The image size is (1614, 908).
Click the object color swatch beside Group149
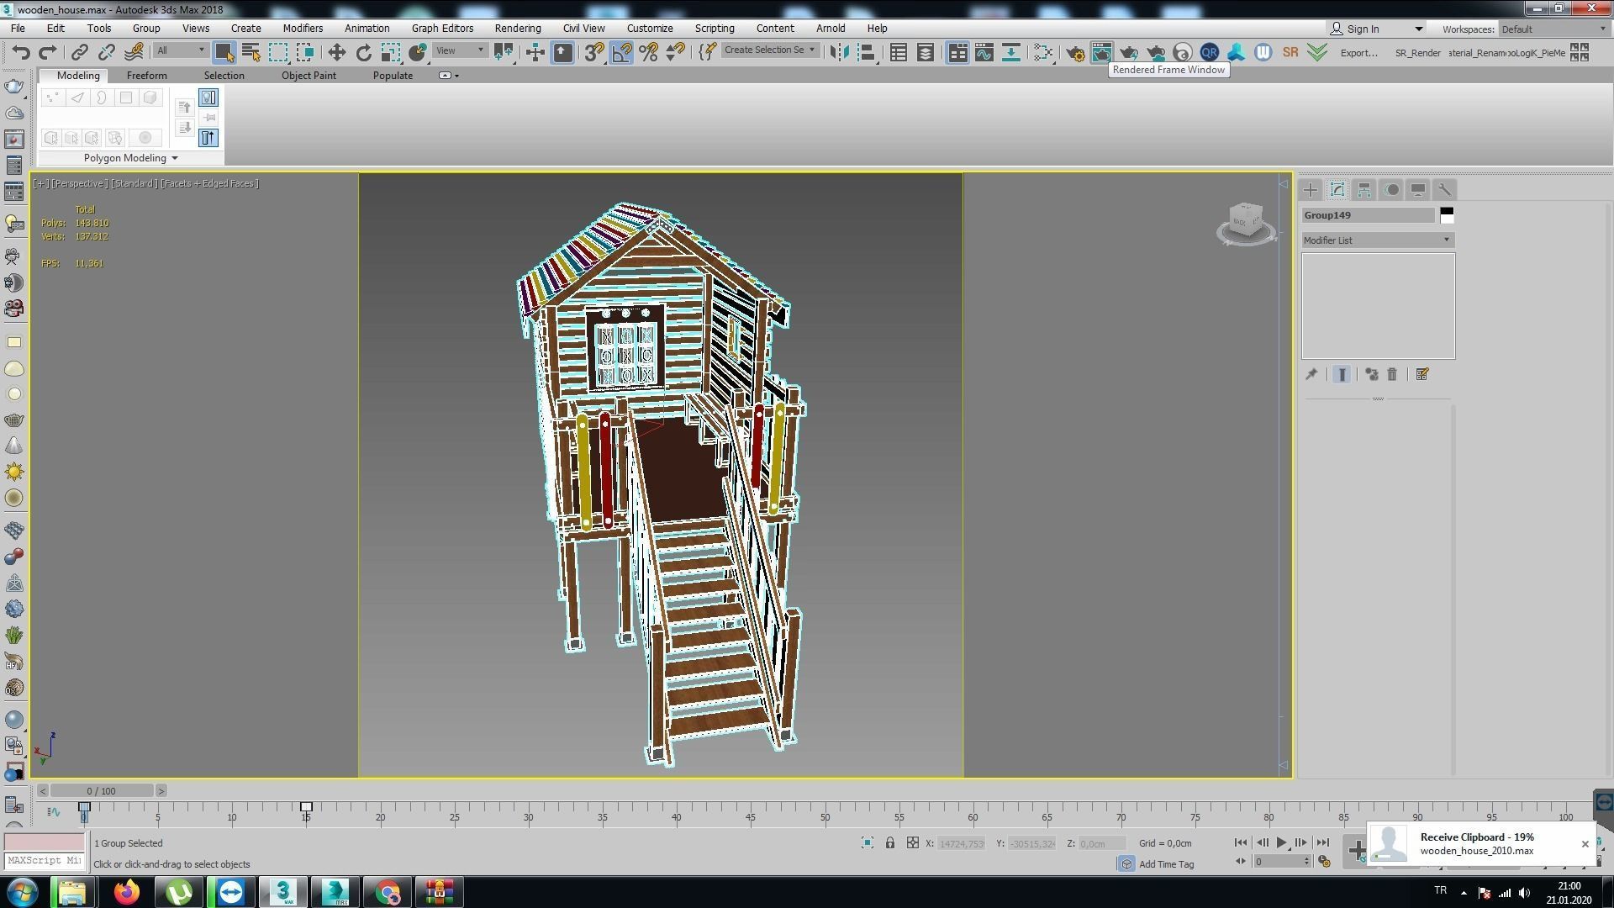click(1446, 215)
